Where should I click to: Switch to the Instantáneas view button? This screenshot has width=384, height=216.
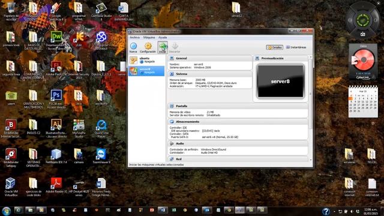[x=296, y=47]
